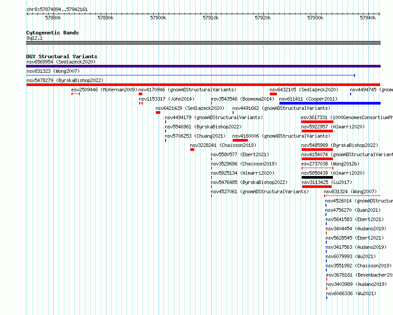Select the long red nsv5478279 bar

pyautogui.click(x=203, y=85)
